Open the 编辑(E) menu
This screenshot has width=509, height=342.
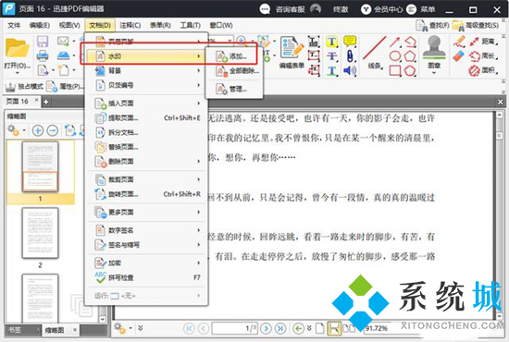point(39,25)
